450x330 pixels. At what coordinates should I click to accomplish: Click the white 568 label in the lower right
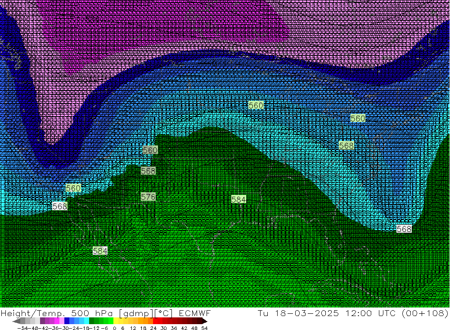coord(404,229)
